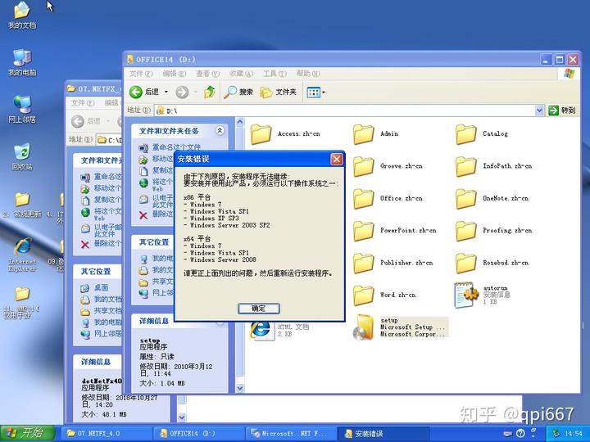
Task: Collapse the 文件和文件夹任务 panel
Action: click(x=220, y=130)
